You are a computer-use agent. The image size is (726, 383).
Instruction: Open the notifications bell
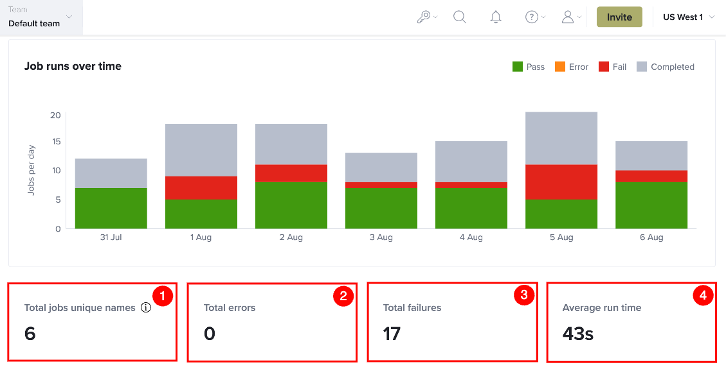click(x=496, y=17)
